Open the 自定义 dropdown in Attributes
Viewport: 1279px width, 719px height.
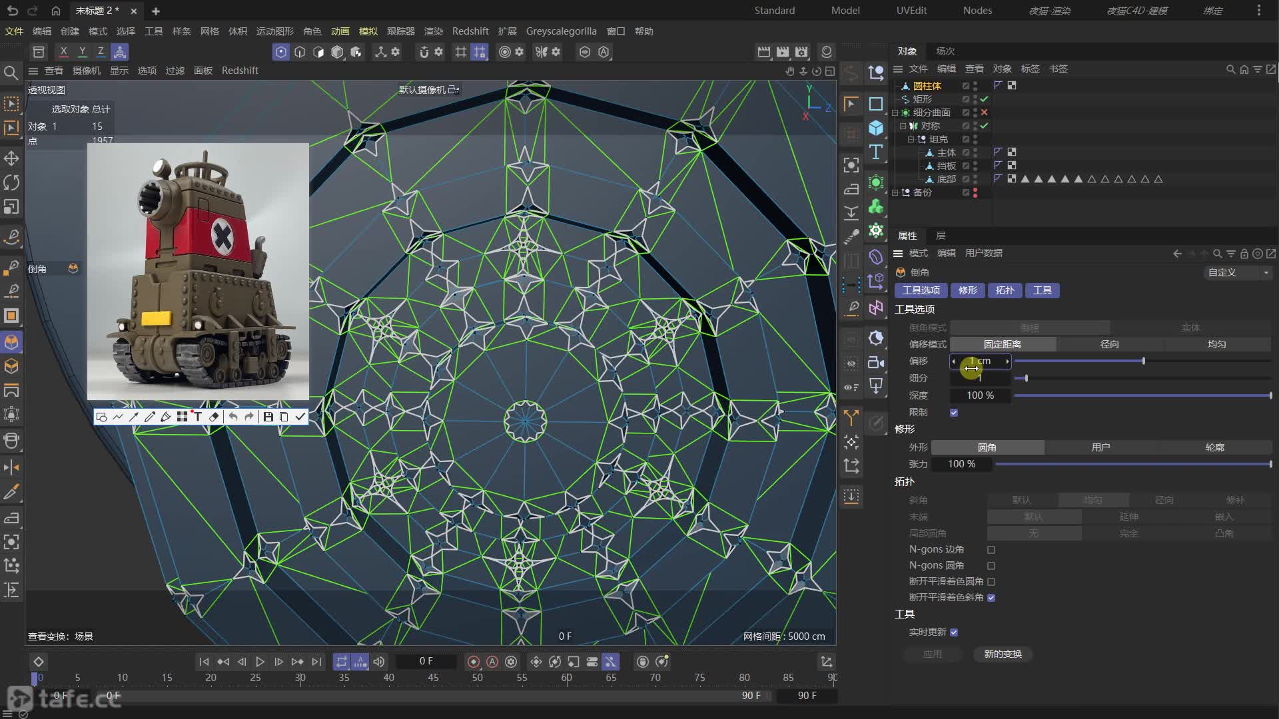coord(1238,272)
